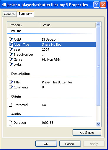This screenshot has height=150, width=108.
Task: Click the edit icon beside Comments
Action: 11,87
